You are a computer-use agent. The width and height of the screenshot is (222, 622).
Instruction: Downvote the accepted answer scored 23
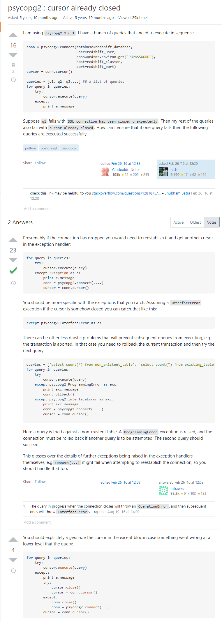[x=13, y=260]
